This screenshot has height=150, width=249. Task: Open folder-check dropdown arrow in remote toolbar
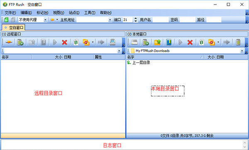(93, 42)
